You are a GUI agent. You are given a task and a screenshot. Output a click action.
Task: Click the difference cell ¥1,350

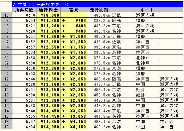(73, 42)
